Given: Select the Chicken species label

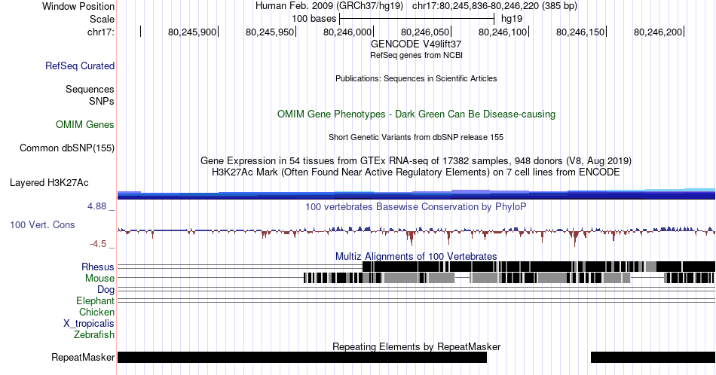Looking at the screenshot, I should tap(96, 312).
